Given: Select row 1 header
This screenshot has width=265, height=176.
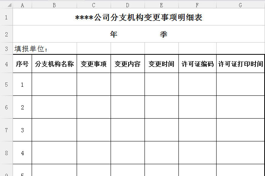Looking at the screenshot, I should 6,17.
